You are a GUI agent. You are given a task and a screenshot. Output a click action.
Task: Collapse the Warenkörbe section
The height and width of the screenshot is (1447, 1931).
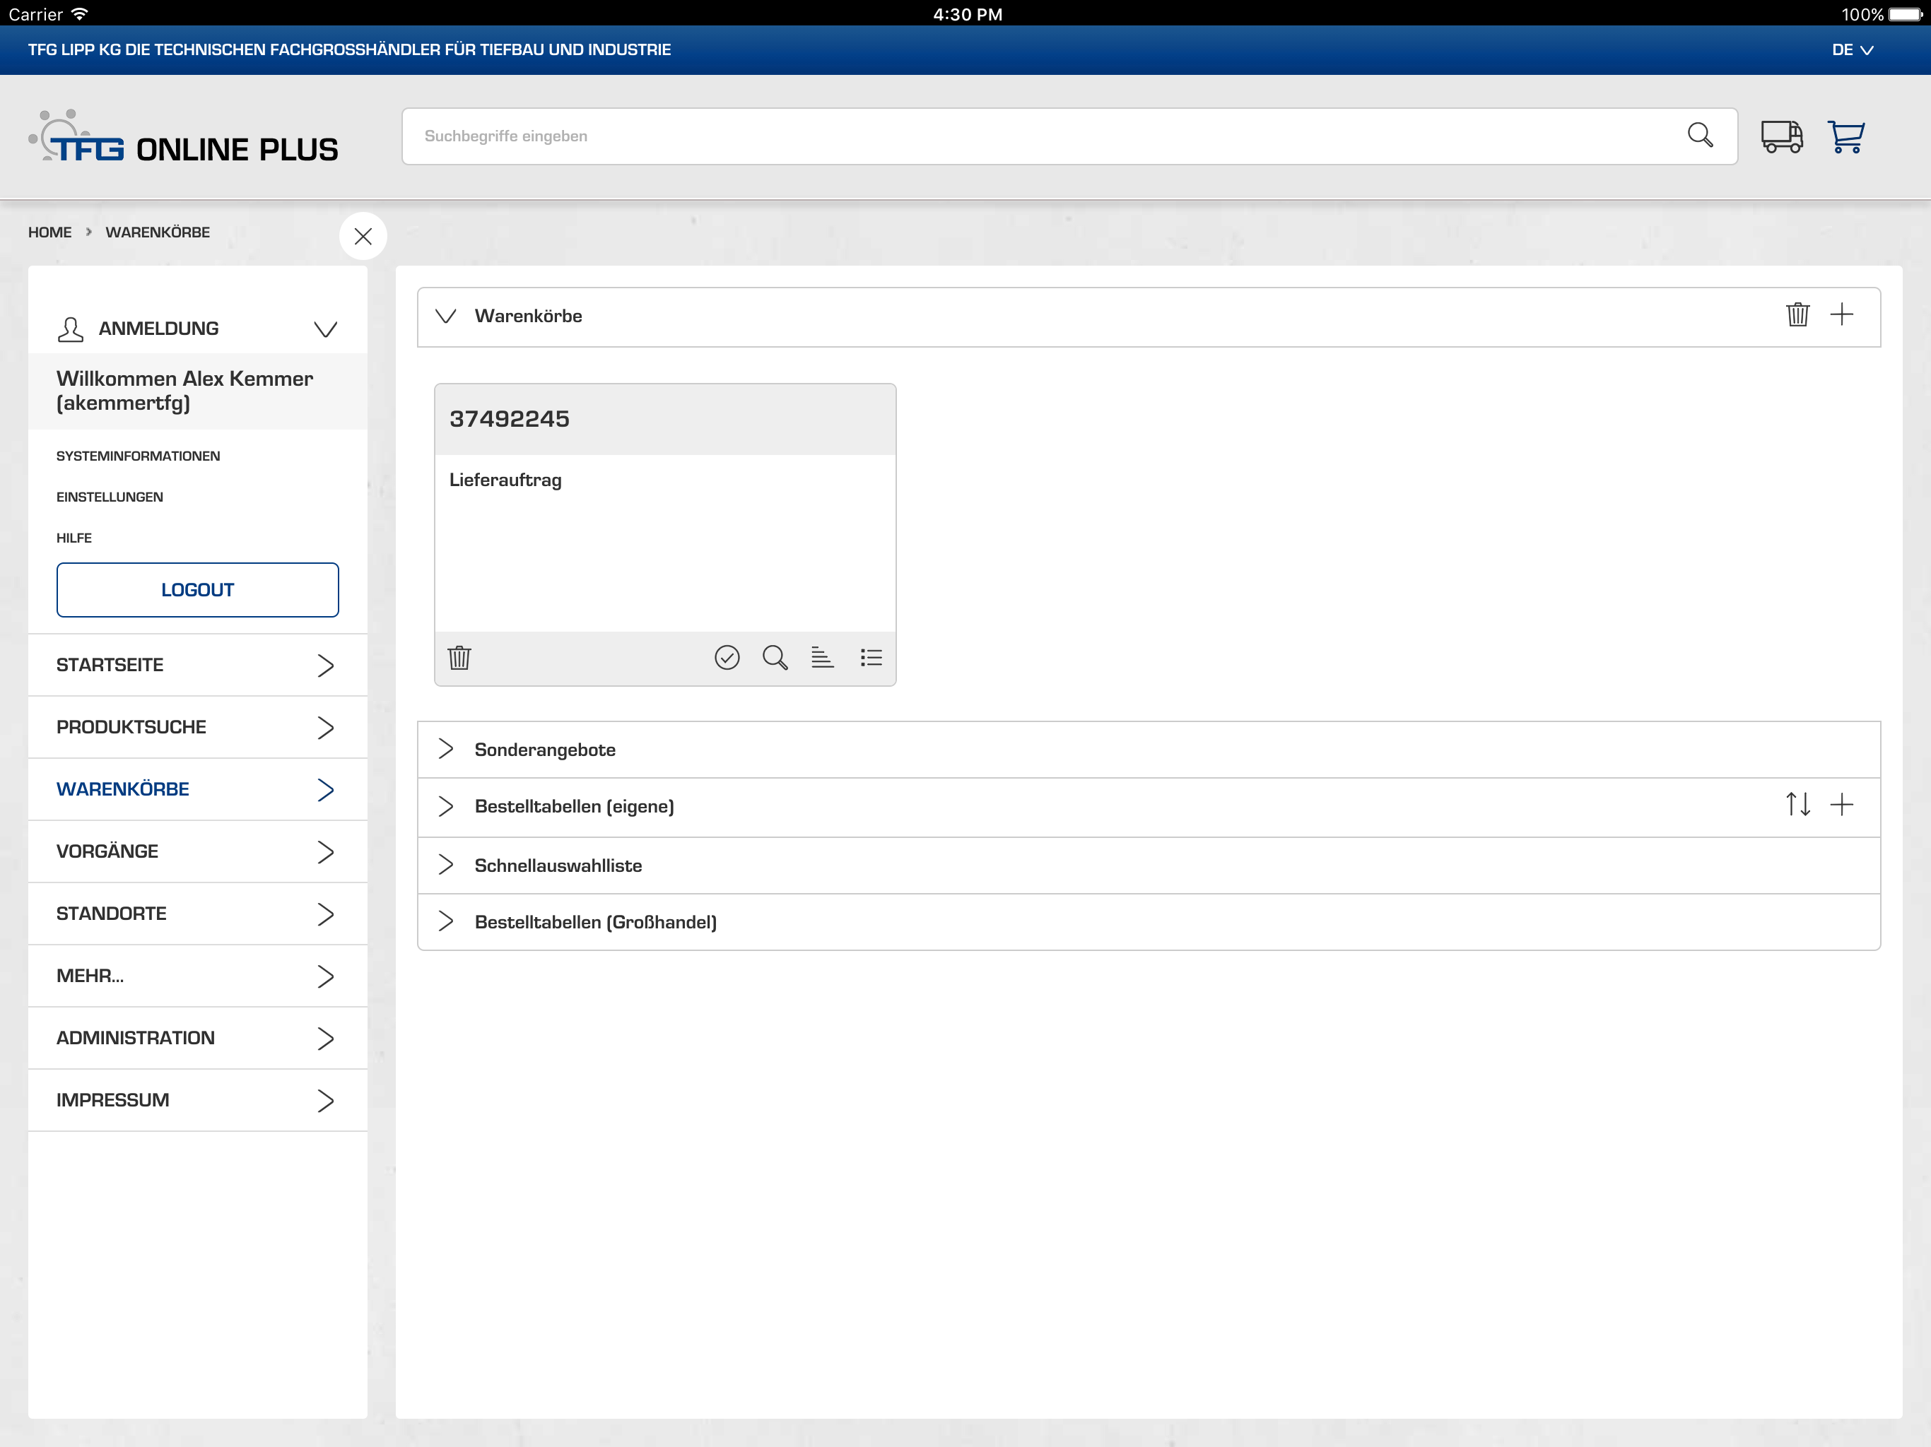445,316
